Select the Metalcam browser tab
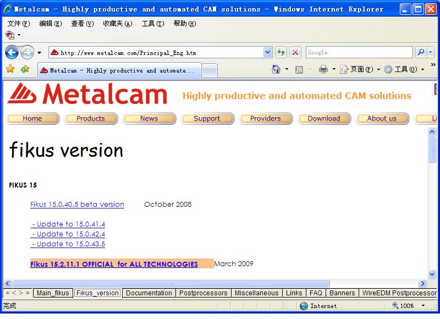 119,70
